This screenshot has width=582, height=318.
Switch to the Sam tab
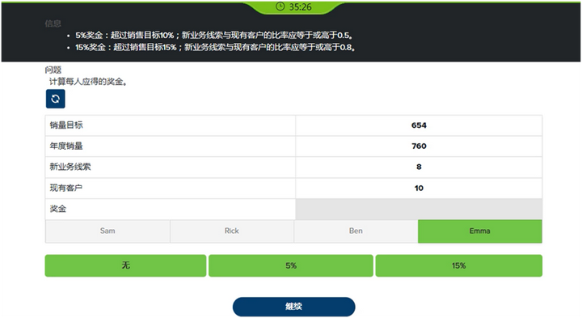[x=108, y=231]
